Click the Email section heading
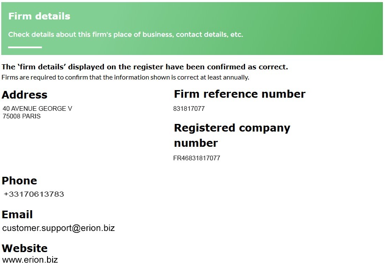The image size is (385, 269). pos(17,214)
